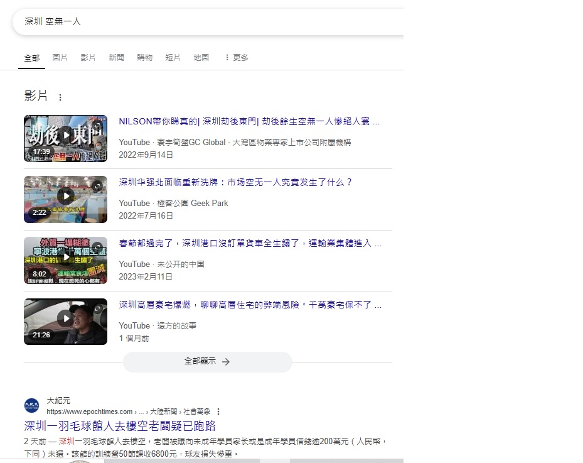Open 春節都過完了，深圳港口沒訂單 video link
This screenshot has width=583, height=463.
click(250, 243)
